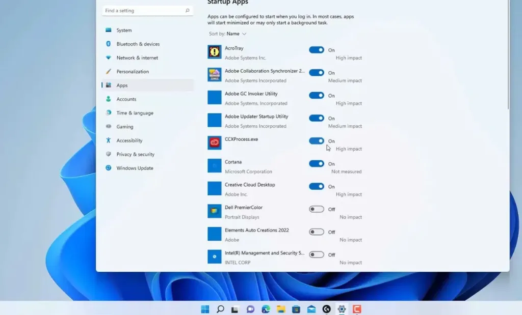
Task: Click the Adobe Updater Startup Utility icon
Action: click(x=214, y=120)
